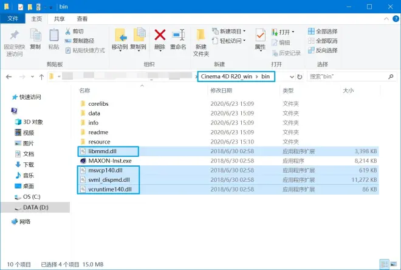Open the 移动到 (Move to) menu
Viewport: 401px width, 270px height.
coord(120,40)
